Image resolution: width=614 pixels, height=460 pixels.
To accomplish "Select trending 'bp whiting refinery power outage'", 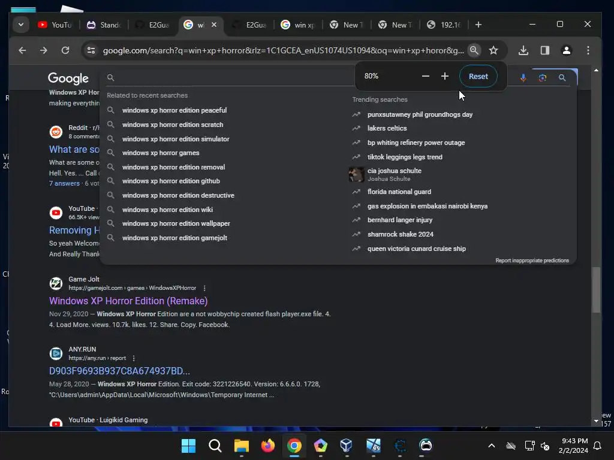I will pos(416,143).
